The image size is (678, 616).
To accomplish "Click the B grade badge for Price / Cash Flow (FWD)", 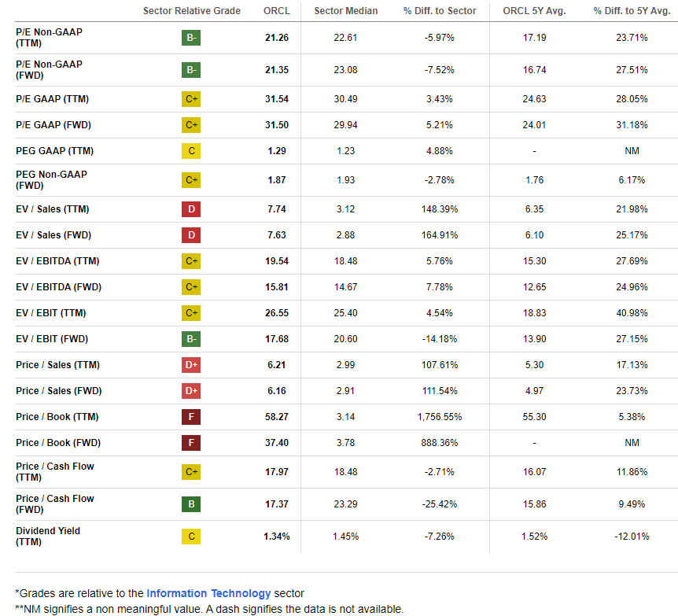I will click(191, 504).
